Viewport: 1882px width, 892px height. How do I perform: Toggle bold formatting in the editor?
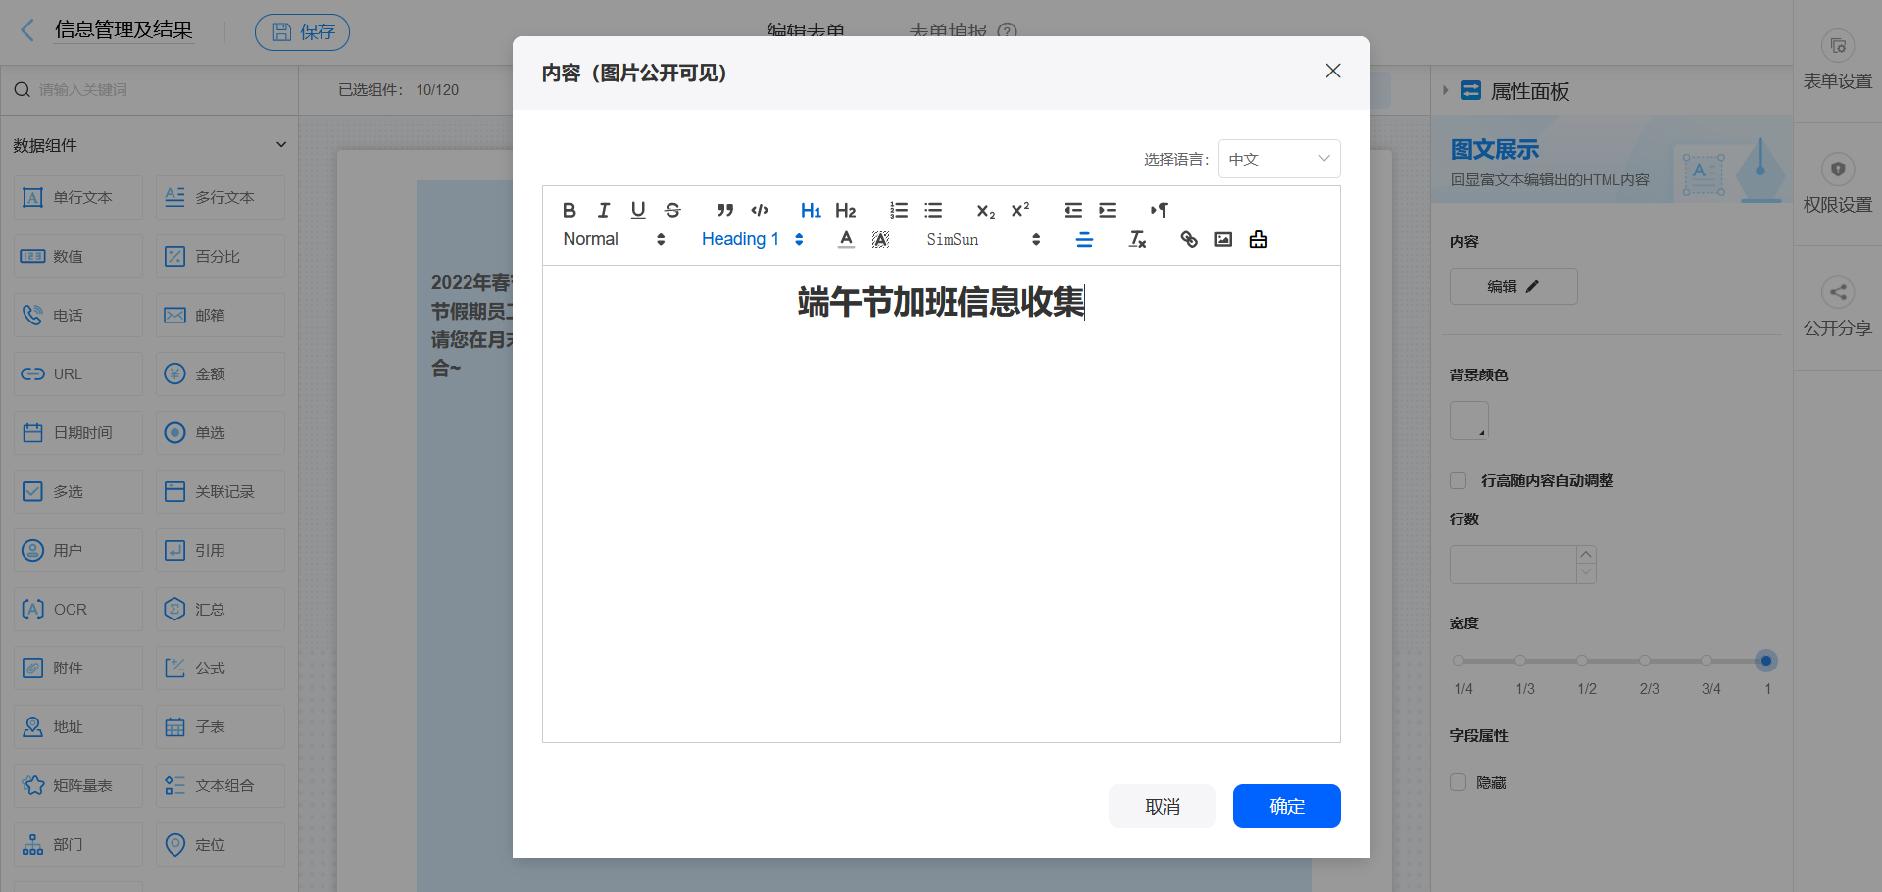tap(569, 210)
